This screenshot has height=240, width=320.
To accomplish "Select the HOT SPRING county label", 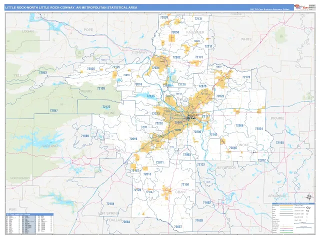I will point(108,213).
